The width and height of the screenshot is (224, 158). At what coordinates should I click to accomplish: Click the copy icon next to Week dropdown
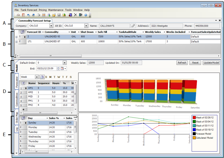click(x=42, y=77)
